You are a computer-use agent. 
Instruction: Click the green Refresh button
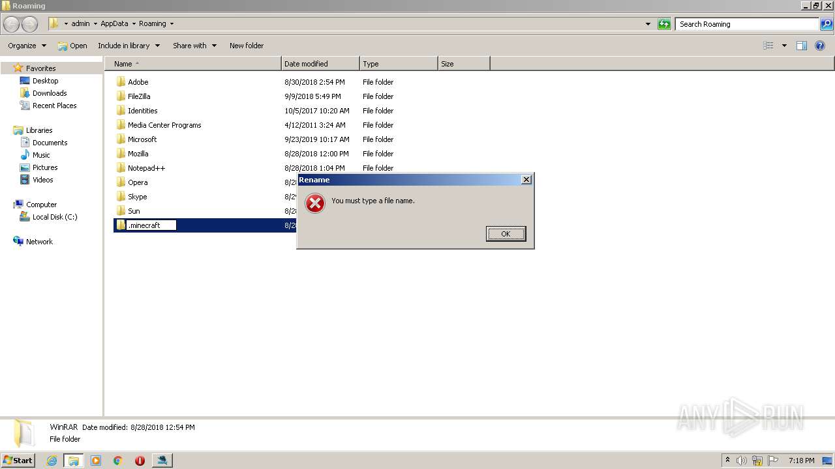(x=664, y=24)
